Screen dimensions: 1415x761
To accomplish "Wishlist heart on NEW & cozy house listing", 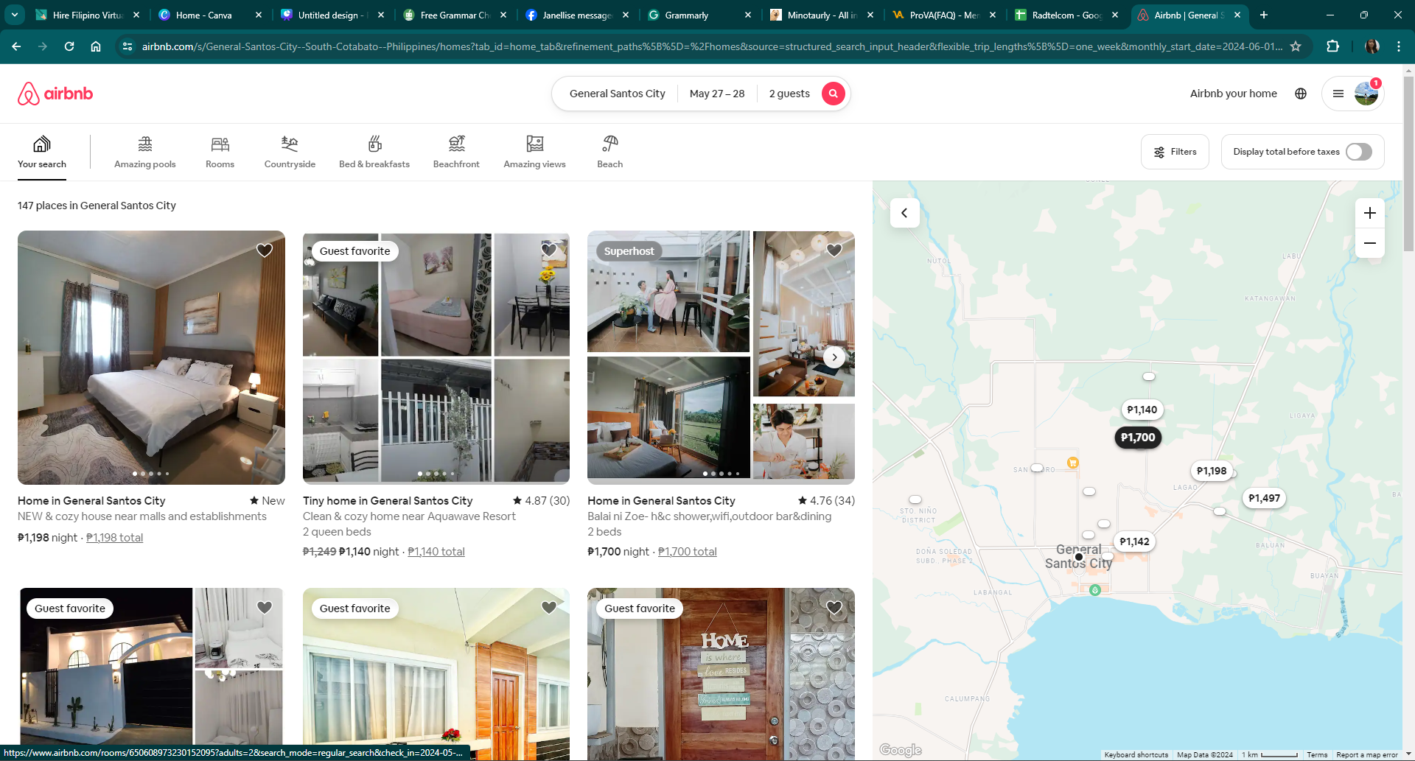I will pos(265,250).
